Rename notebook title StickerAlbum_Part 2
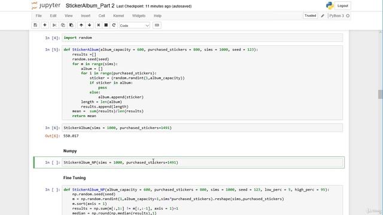Viewport: 383px width, 215px height. point(90,6)
